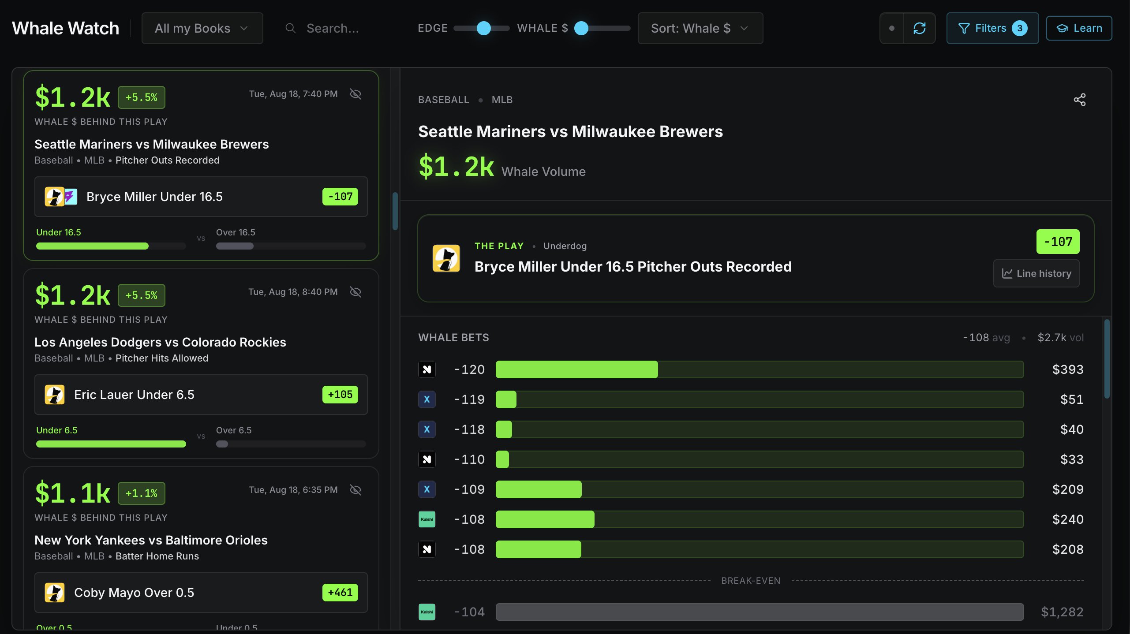
Task: Click the -109 bet bar
Action: coord(760,489)
